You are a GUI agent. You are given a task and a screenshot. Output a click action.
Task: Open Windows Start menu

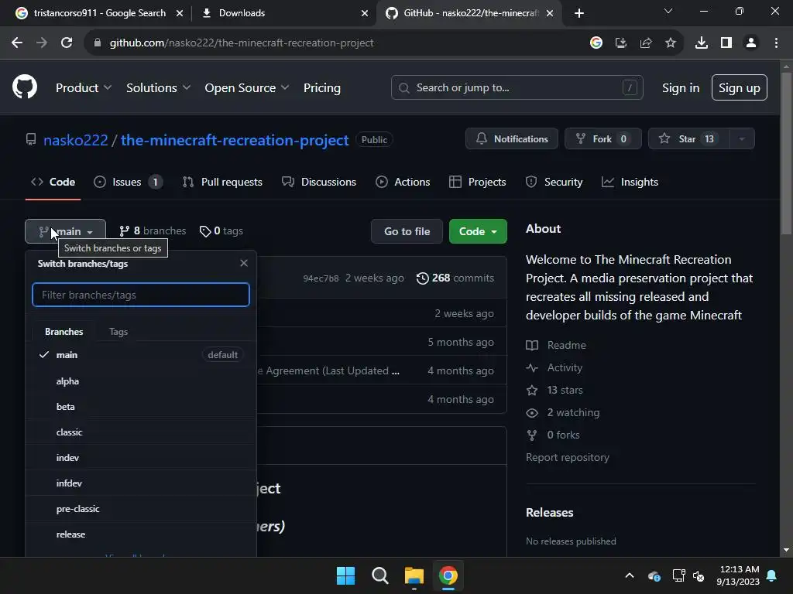[x=346, y=575]
